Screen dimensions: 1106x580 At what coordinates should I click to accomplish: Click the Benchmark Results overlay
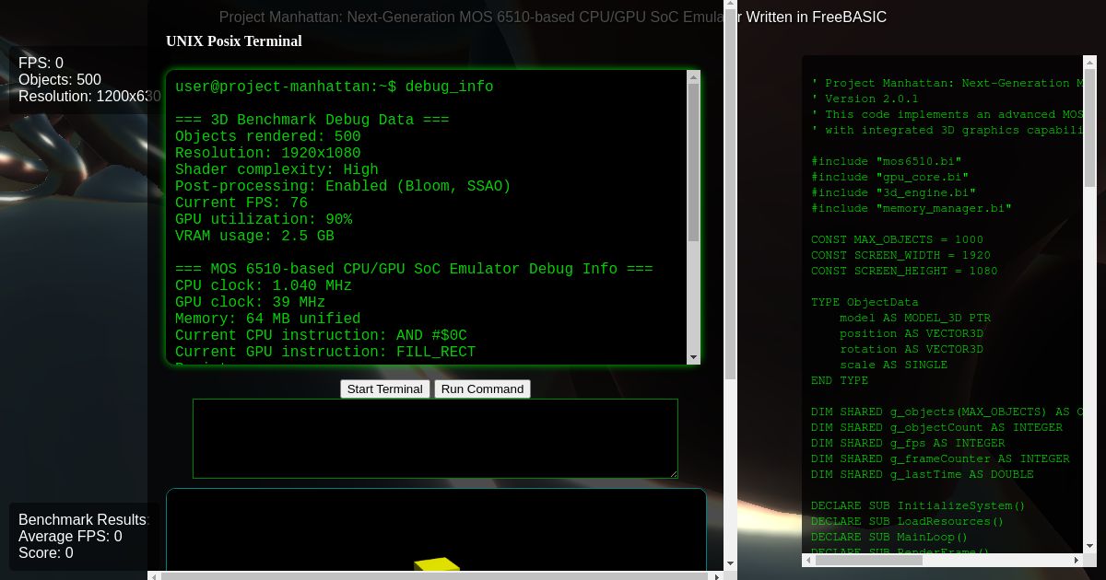[x=84, y=519]
